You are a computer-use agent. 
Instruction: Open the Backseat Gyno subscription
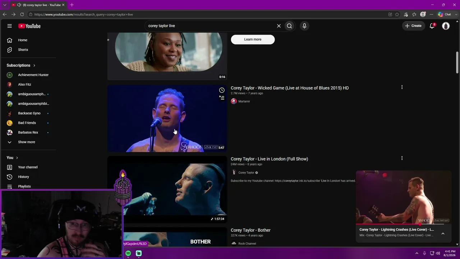click(x=29, y=113)
